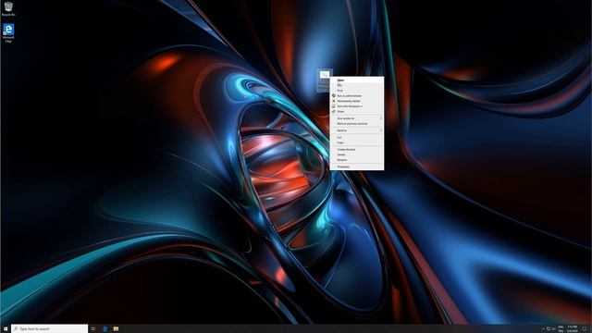
Task: Click the Type here to search box
Action: [49, 329]
